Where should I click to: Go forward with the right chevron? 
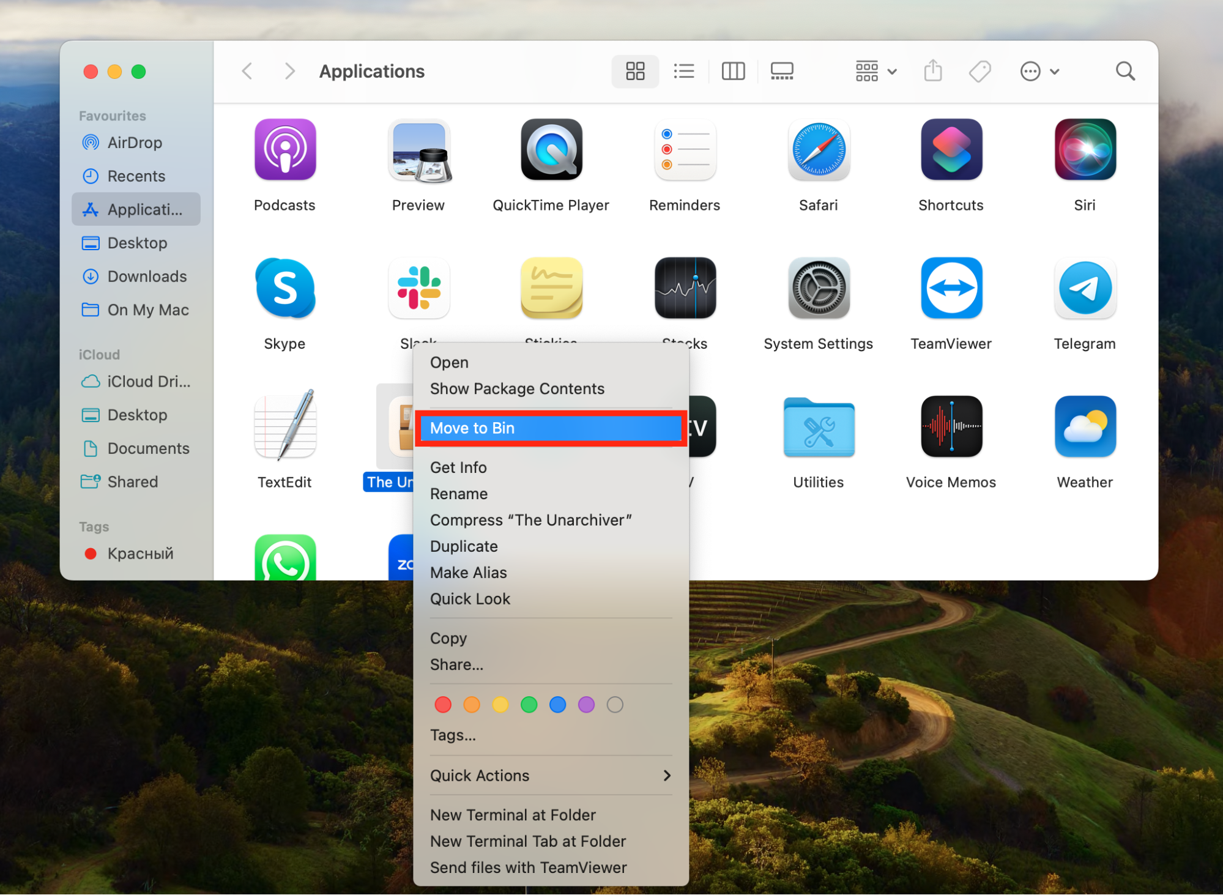(290, 72)
